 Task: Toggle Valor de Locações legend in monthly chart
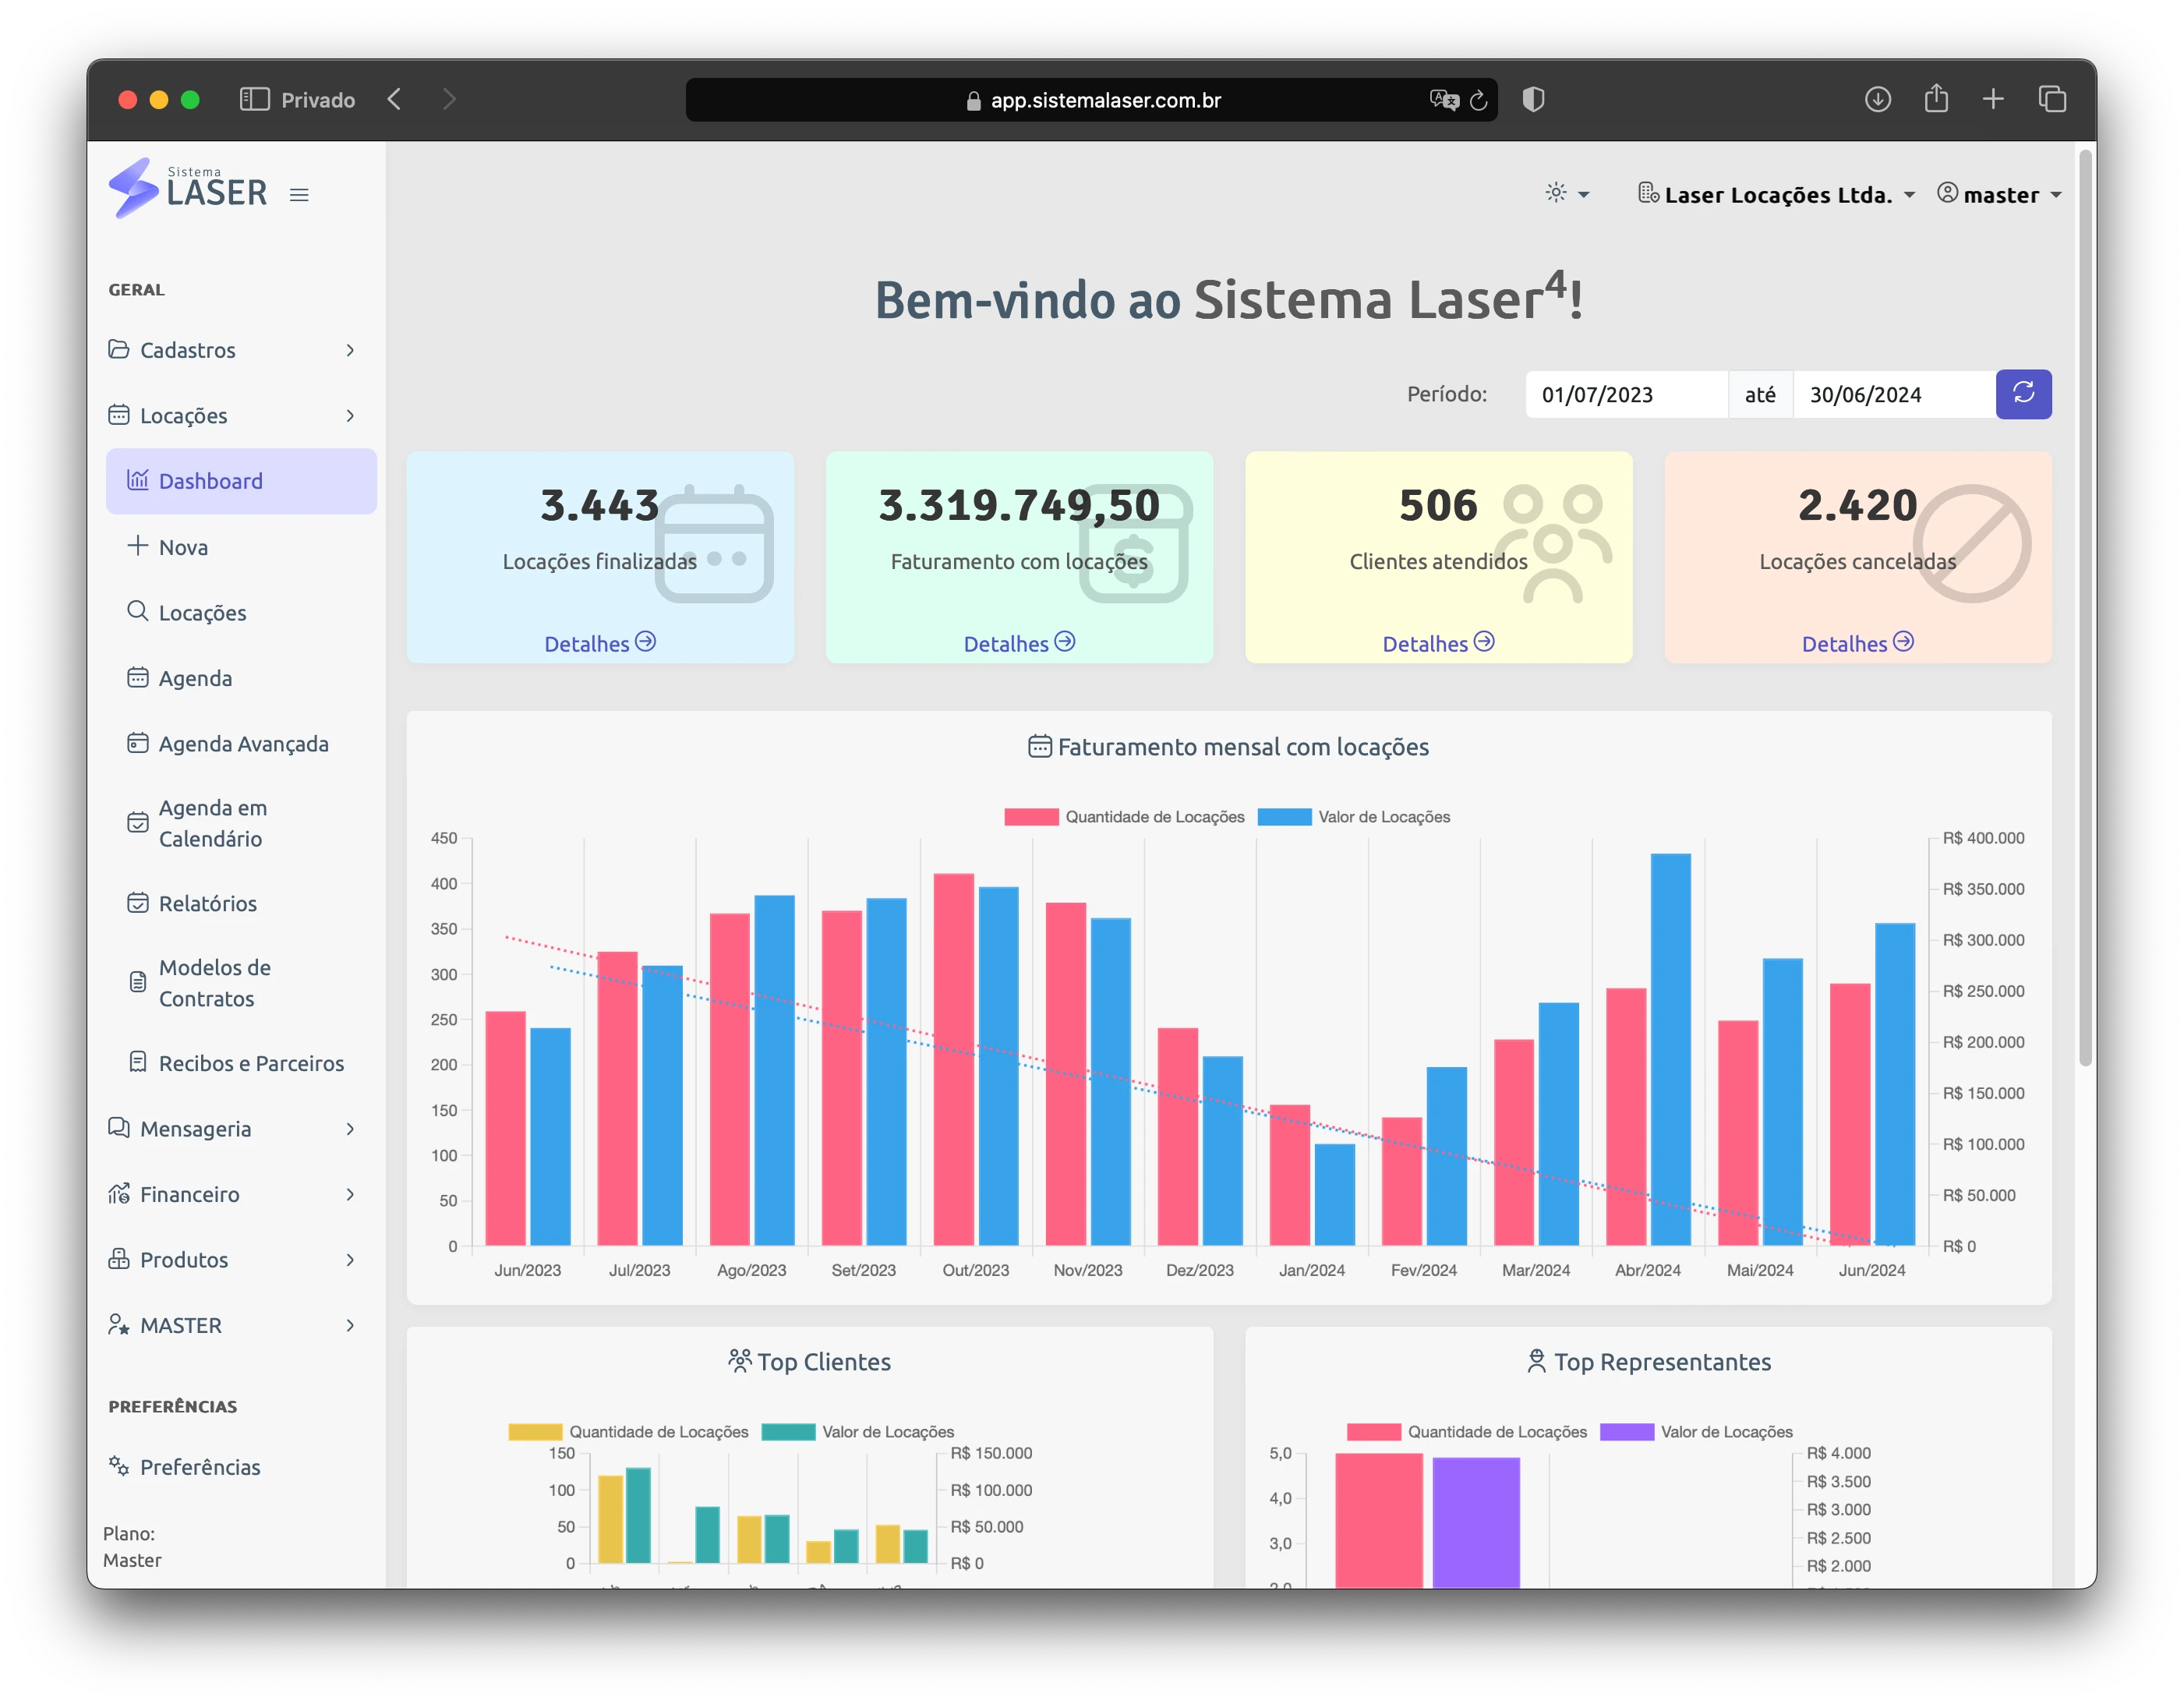(x=1354, y=817)
